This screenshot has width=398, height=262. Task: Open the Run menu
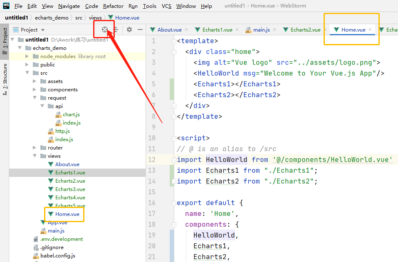(x=133, y=6)
